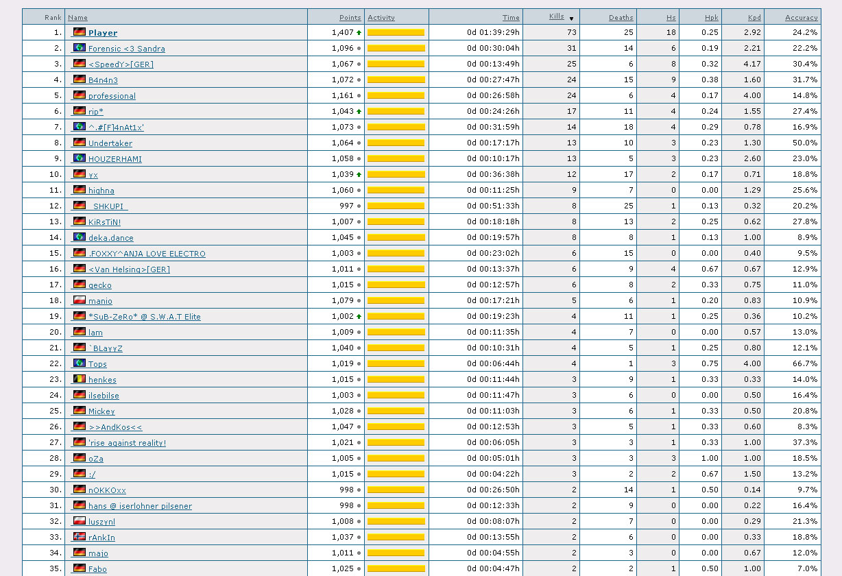The height and width of the screenshot is (576, 842).
Task: Click the Polish flag next to manio
Action: [80, 300]
